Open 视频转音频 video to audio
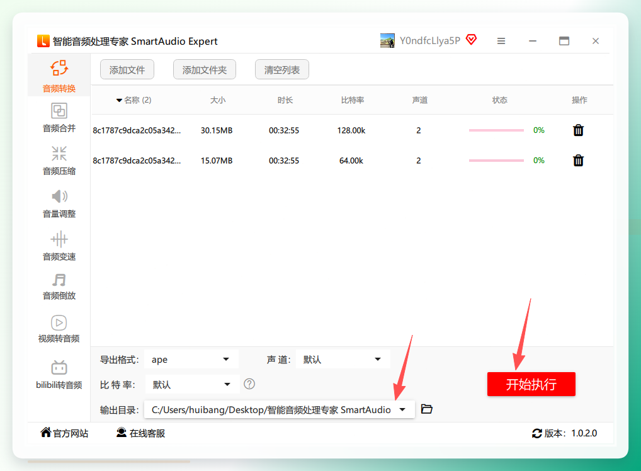This screenshot has height=471, width=641. (x=59, y=329)
